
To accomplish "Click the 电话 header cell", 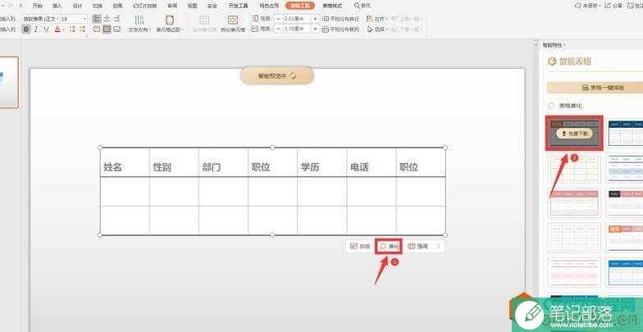I will click(371, 162).
